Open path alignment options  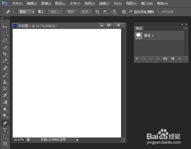[105, 12]
